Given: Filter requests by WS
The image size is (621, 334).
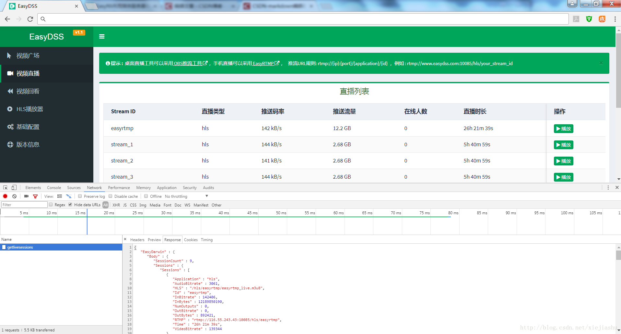Looking at the screenshot, I should (x=187, y=205).
